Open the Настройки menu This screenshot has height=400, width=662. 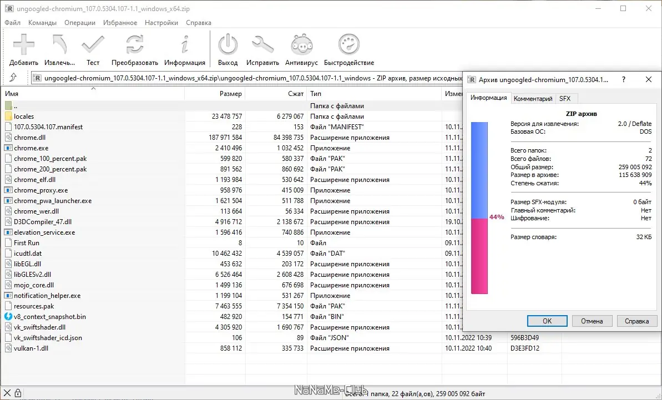(162, 22)
